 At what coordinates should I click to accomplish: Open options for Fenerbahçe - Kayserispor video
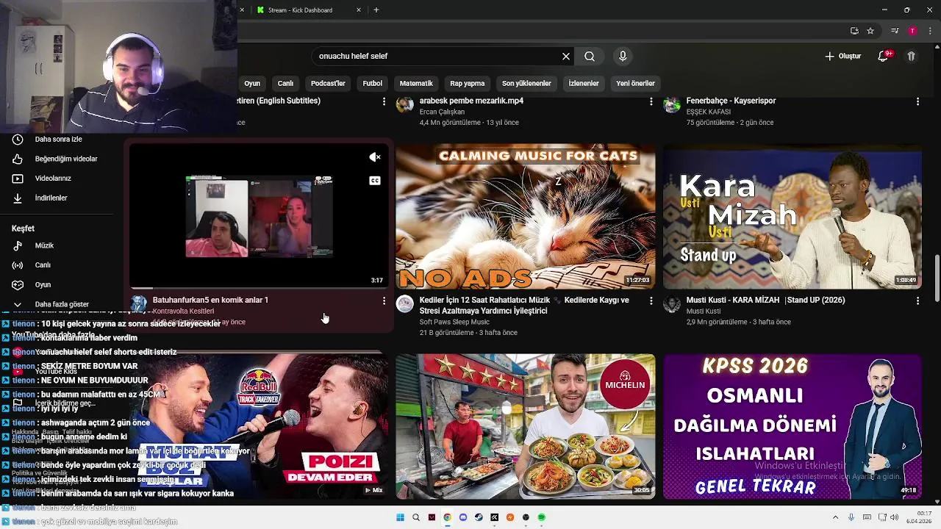(917, 101)
